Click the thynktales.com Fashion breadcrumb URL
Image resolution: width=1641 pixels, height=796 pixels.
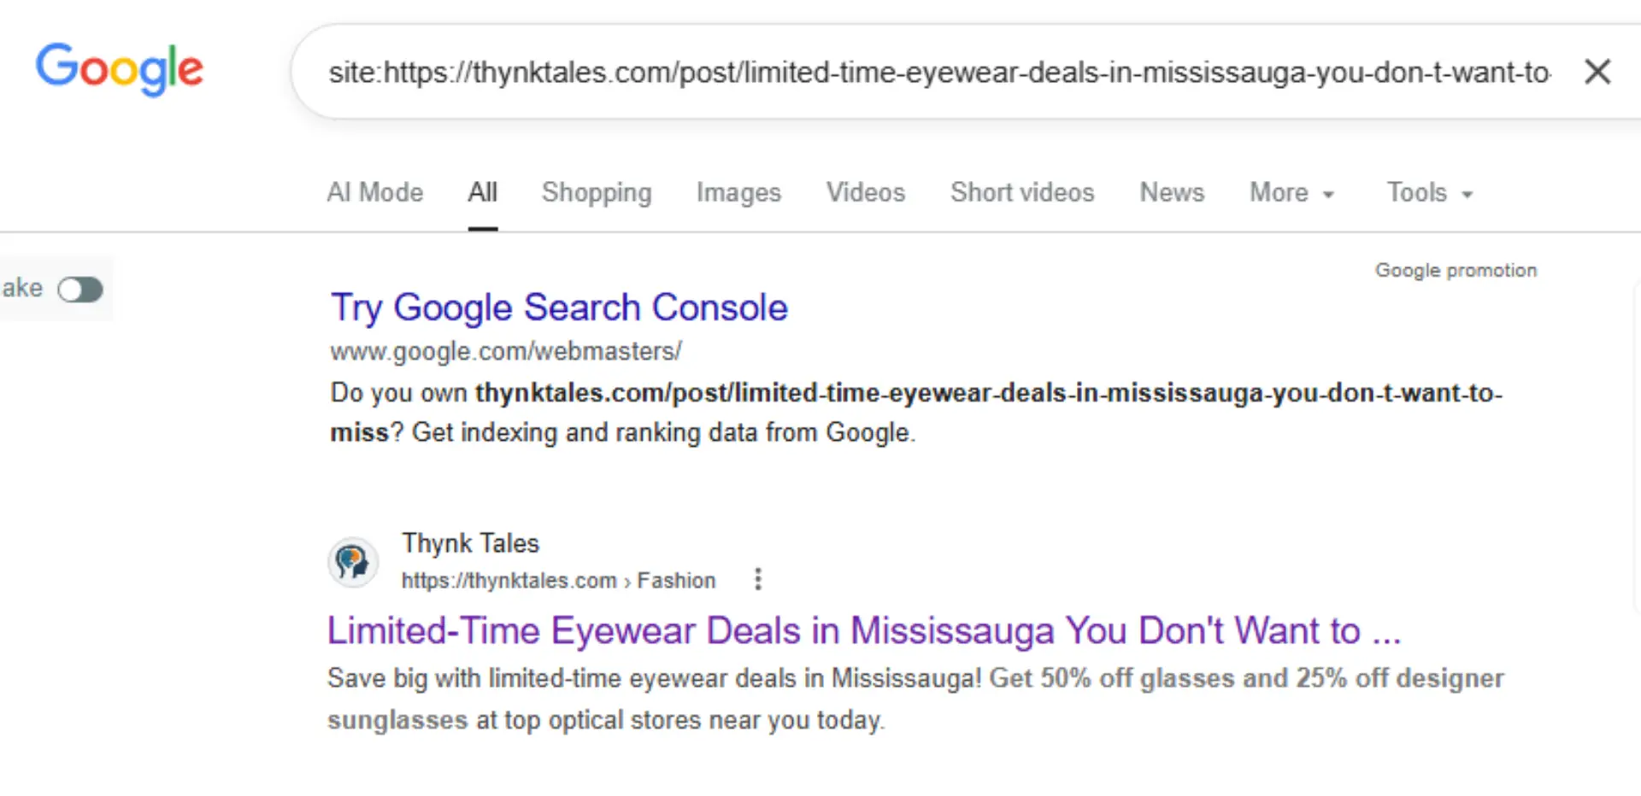(x=559, y=581)
